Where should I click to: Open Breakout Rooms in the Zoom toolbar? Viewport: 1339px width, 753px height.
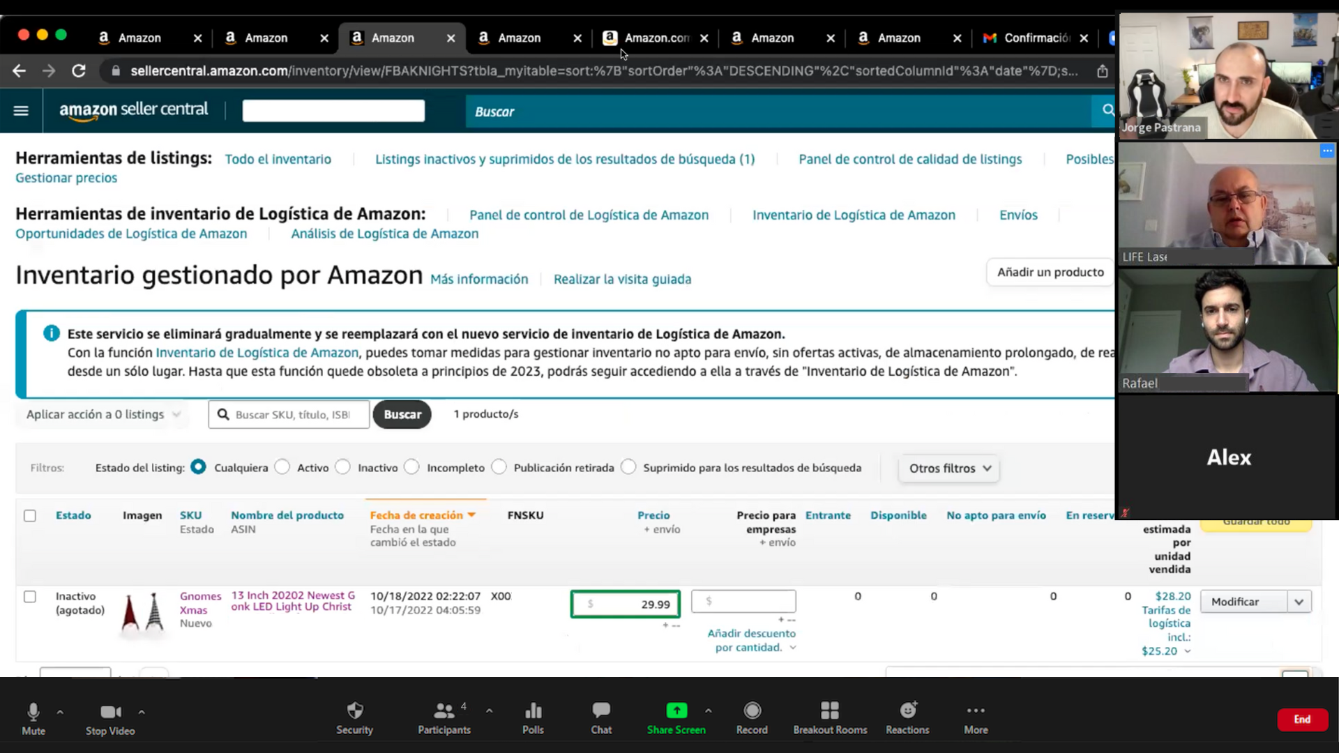tap(829, 710)
